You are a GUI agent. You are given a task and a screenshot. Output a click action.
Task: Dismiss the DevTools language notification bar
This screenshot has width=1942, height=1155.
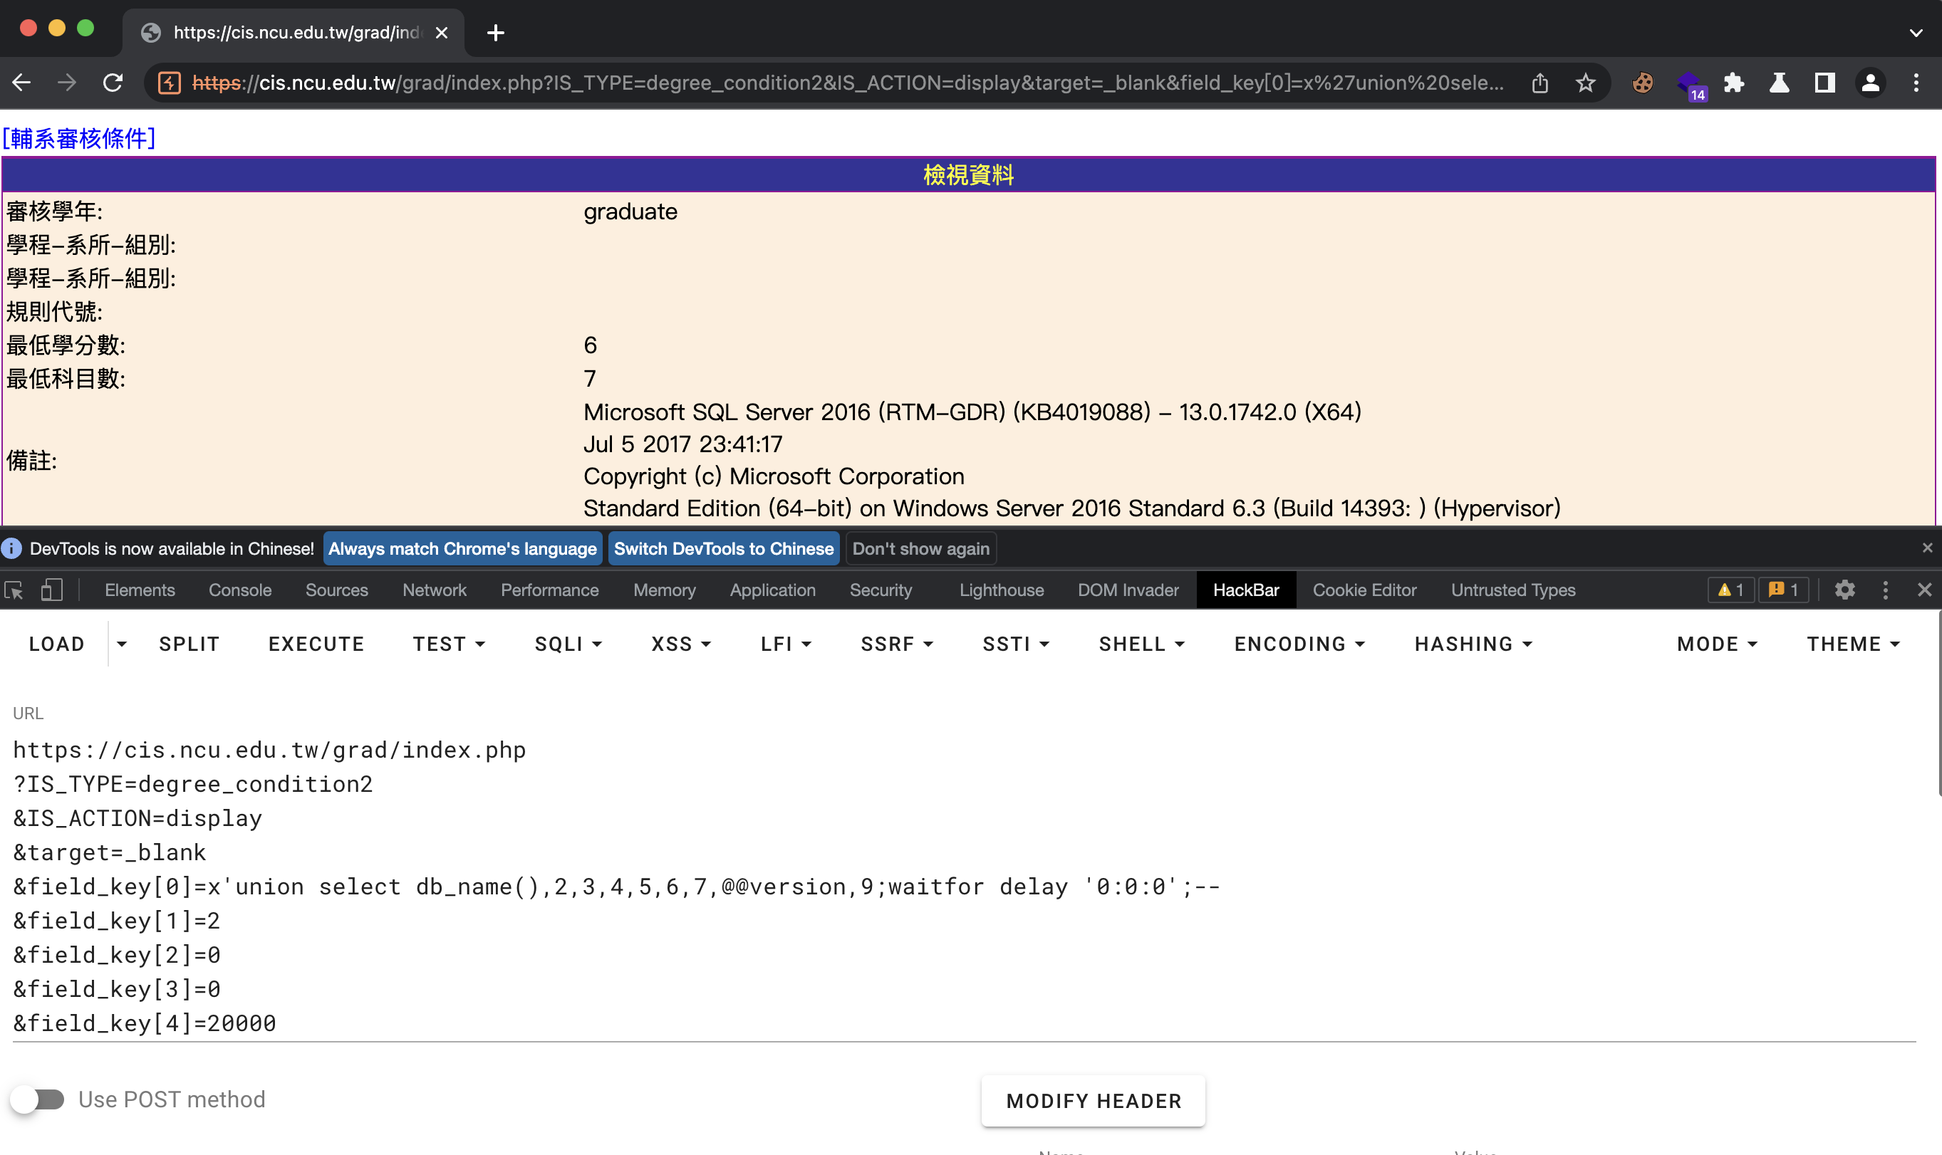1927,548
